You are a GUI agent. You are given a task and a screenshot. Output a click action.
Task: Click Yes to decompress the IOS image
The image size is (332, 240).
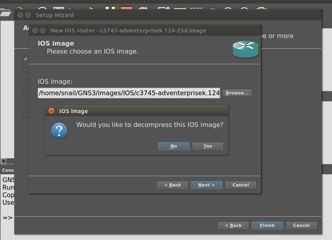(x=208, y=146)
